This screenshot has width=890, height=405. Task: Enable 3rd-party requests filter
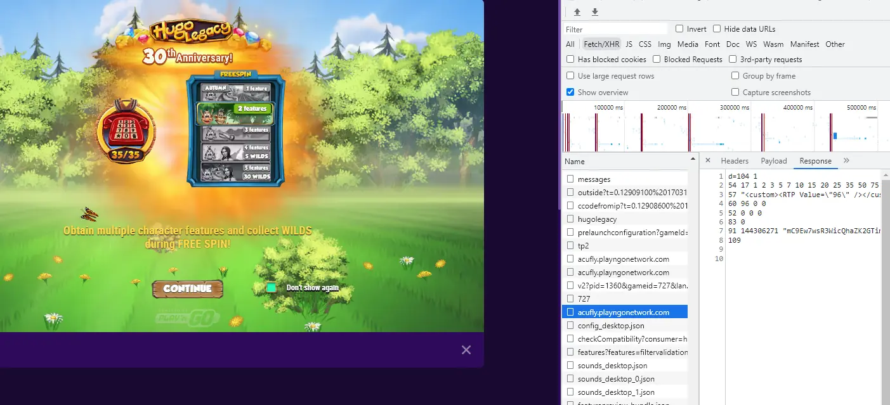(x=733, y=60)
